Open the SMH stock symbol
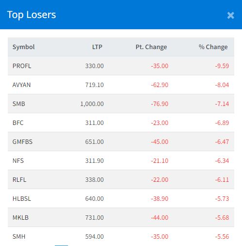The width and height of the screenshot is (242, 246). tap(19, 237)
